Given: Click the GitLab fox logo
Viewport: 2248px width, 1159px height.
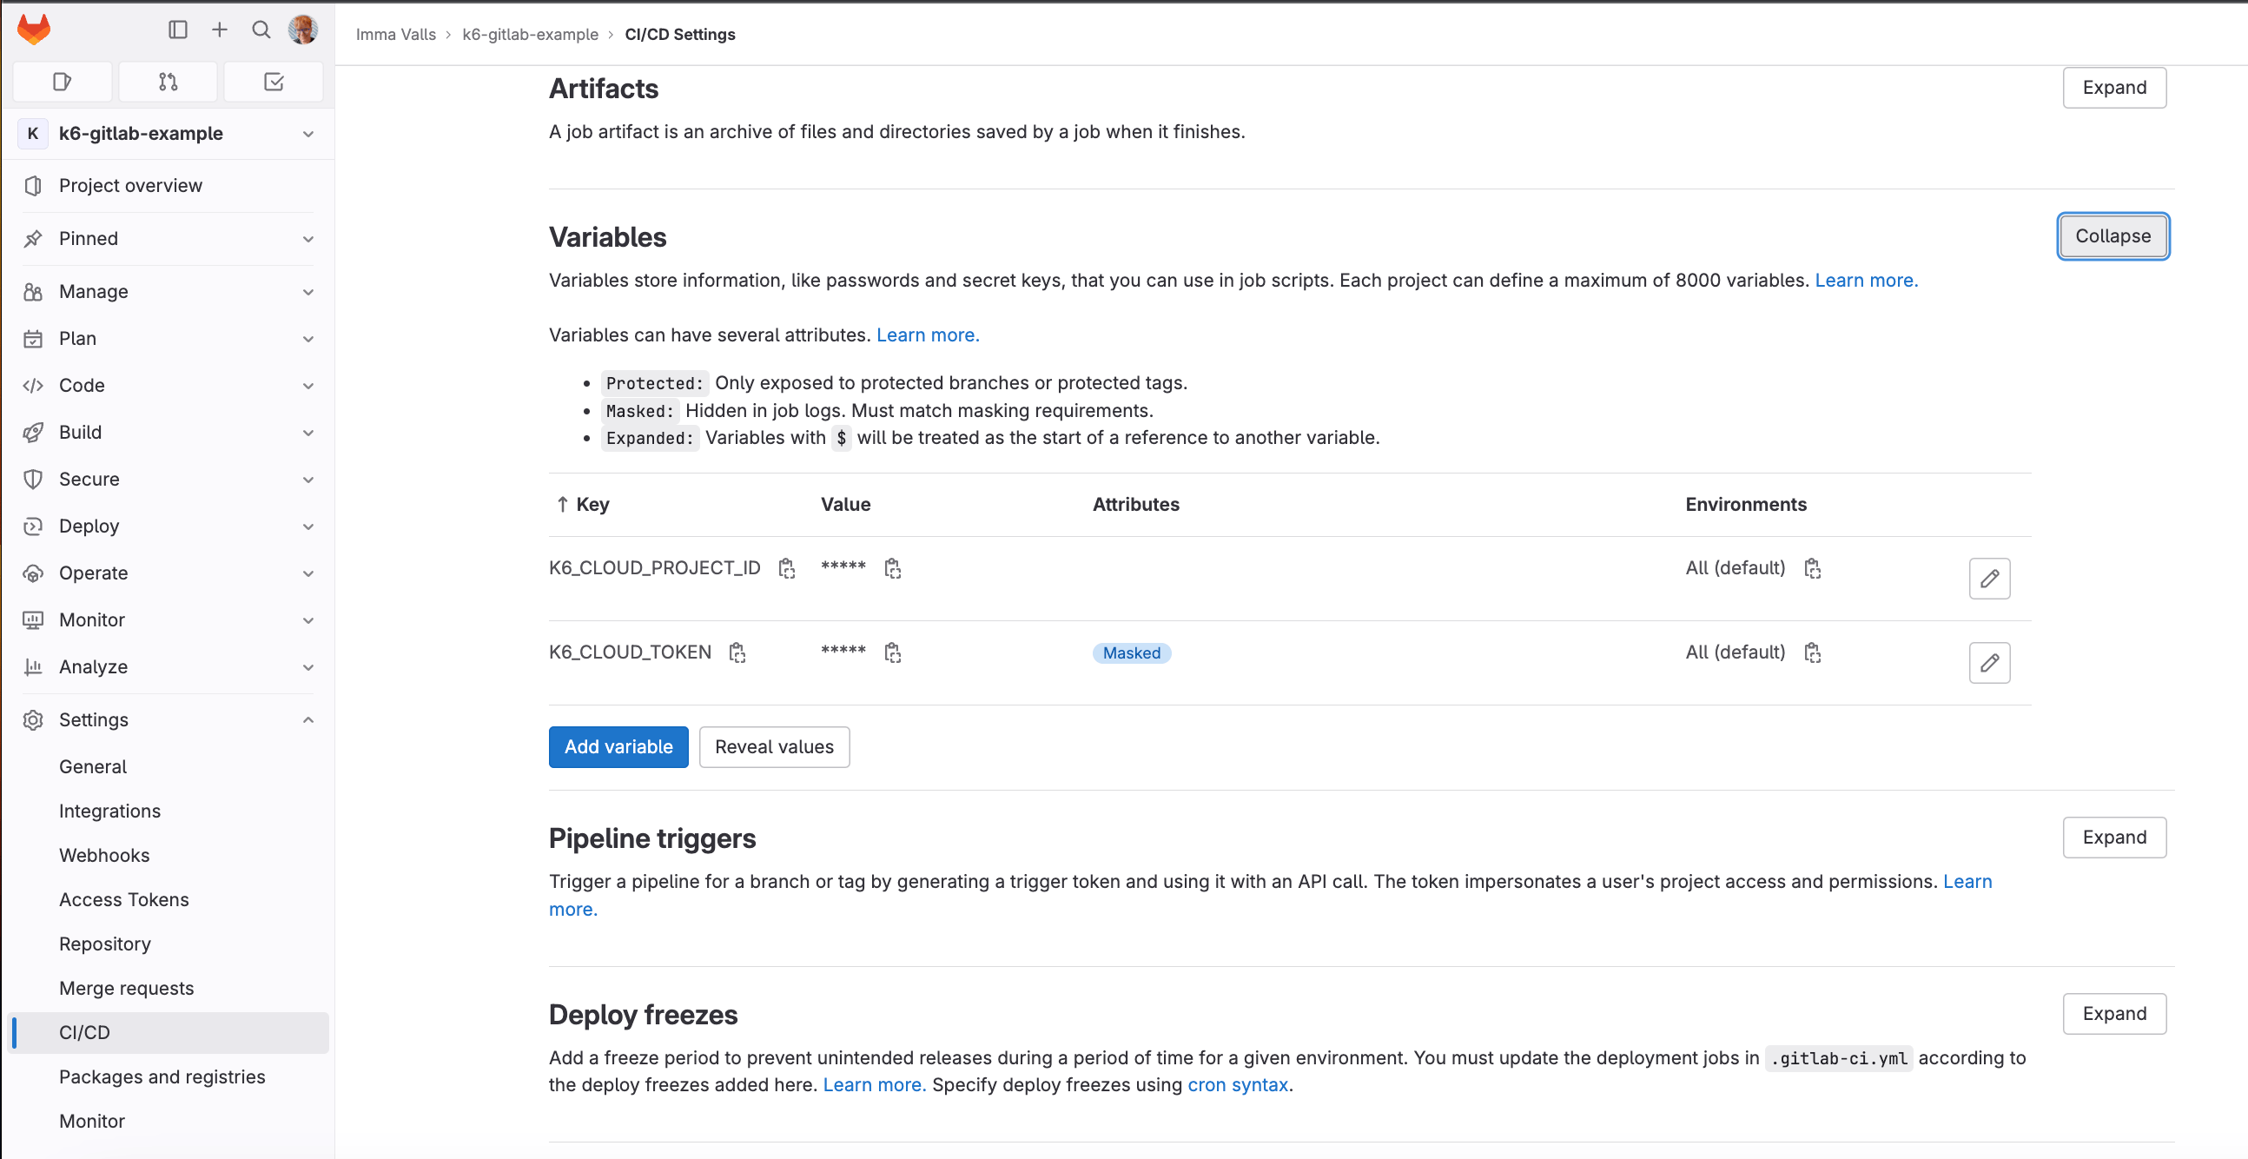Looking at the screenshot, I should coord(34,30).
